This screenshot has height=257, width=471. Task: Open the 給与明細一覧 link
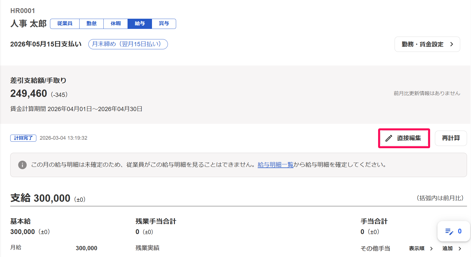coord(276,165)
